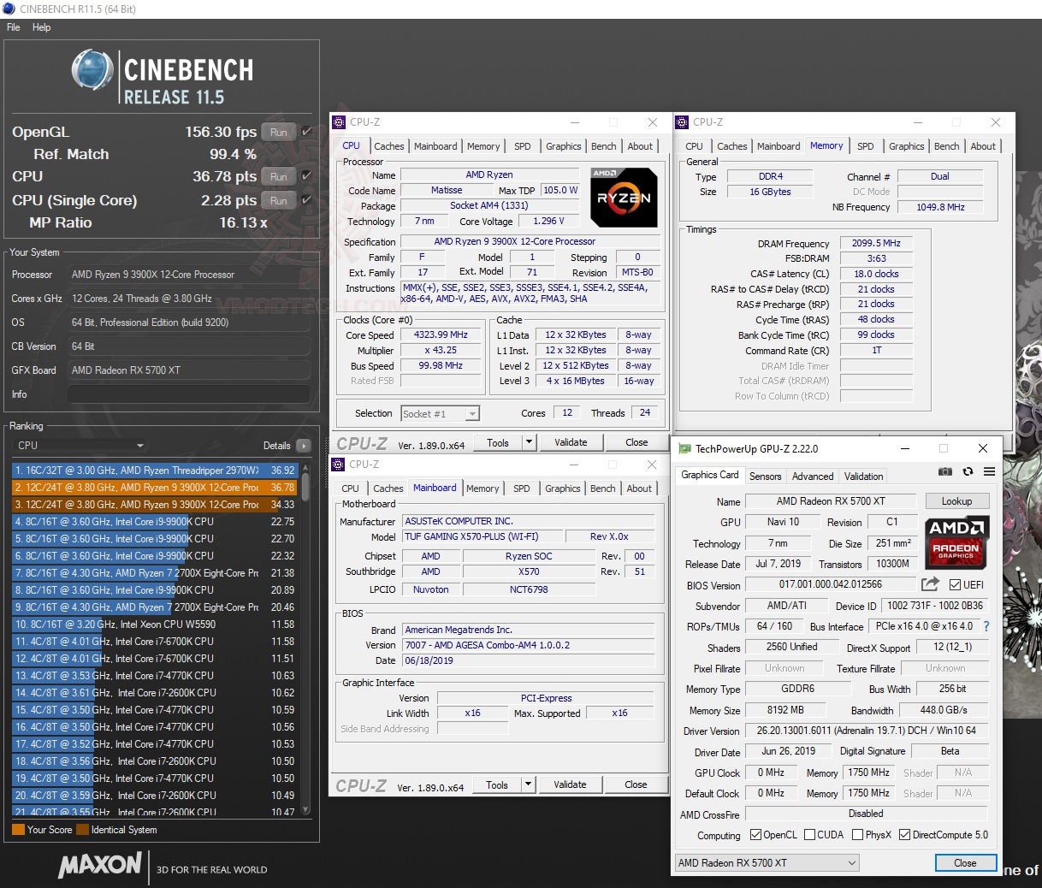
Task: Click Tools button in CPU-Z Mainboard window
Action: point(497,784)
